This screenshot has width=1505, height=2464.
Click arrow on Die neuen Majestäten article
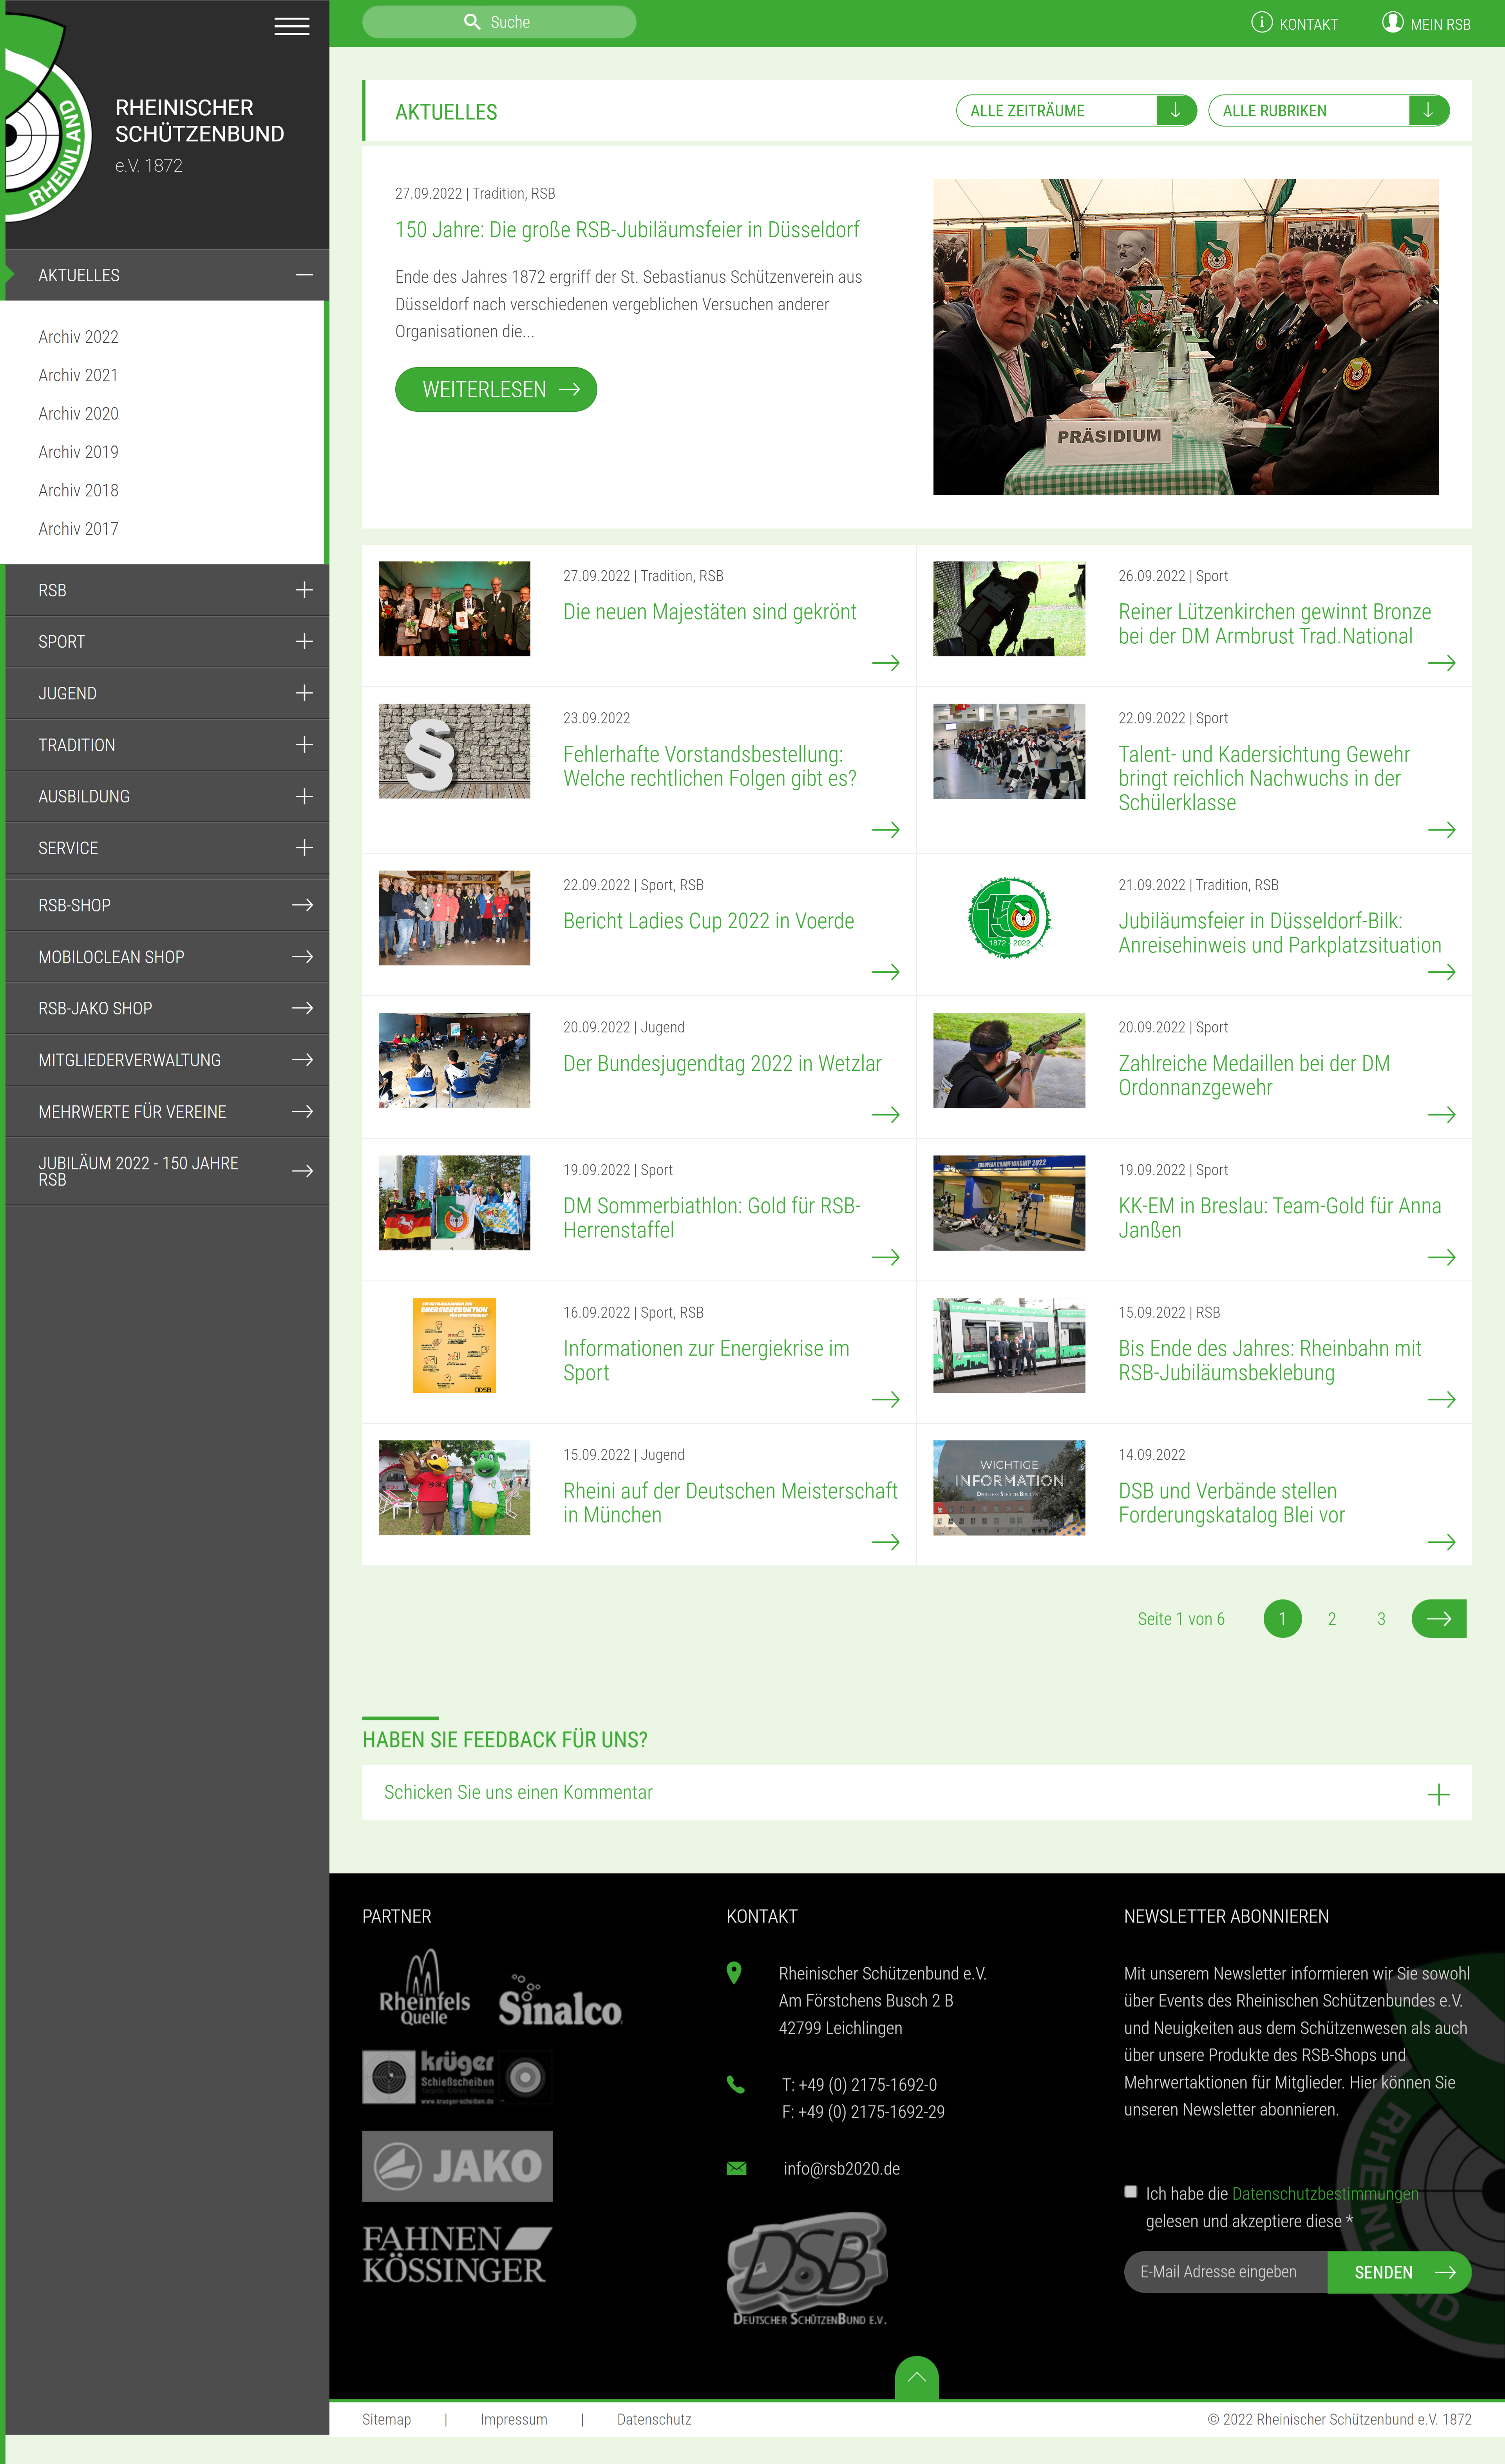886,663
